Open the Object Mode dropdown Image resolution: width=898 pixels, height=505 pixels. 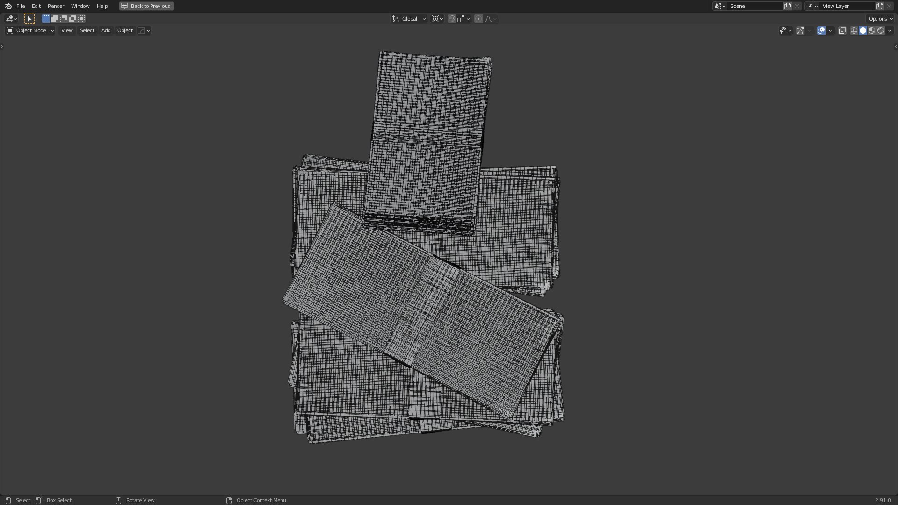tap(30, 30)
